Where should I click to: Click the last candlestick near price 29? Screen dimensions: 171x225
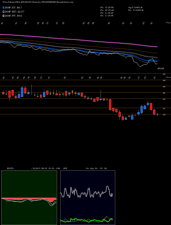coord(157,115)
